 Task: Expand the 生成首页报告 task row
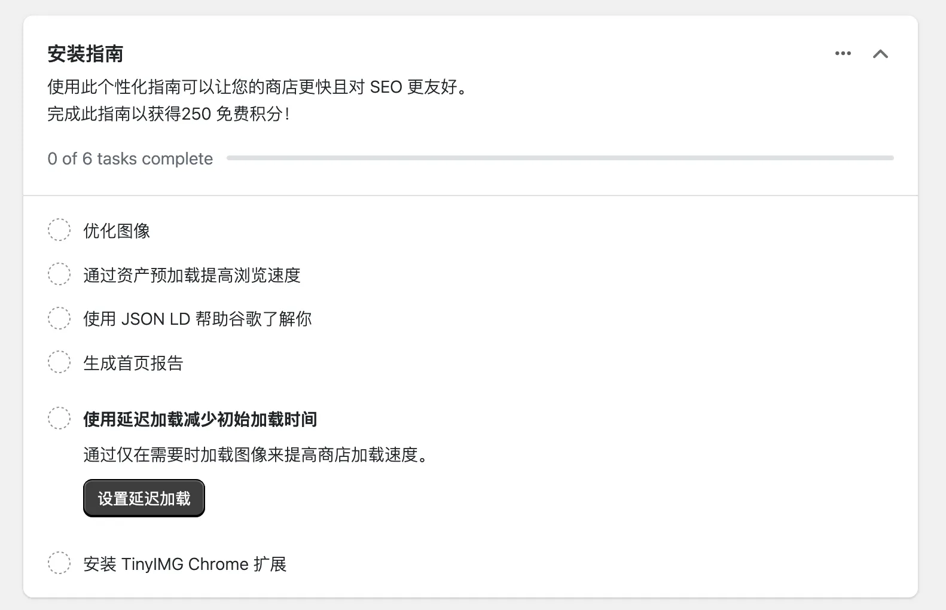tap(133, 363)
